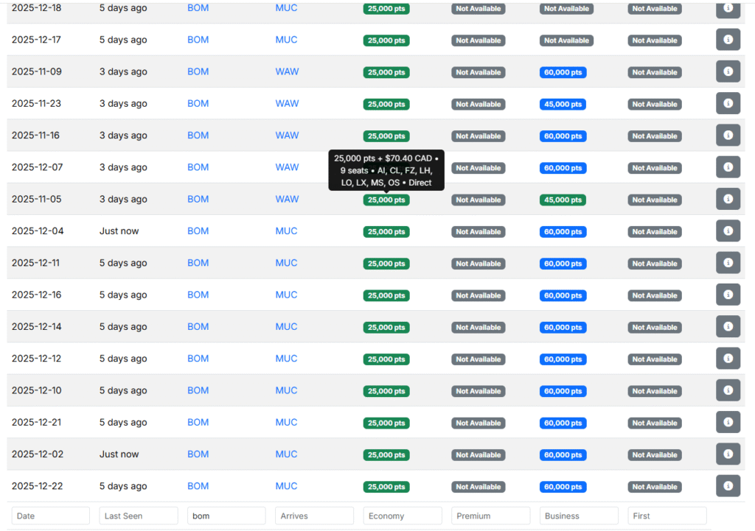Click the Not Available premium badge for 2025-12-12
755x531 pixels.
click(x=478, y=359)
